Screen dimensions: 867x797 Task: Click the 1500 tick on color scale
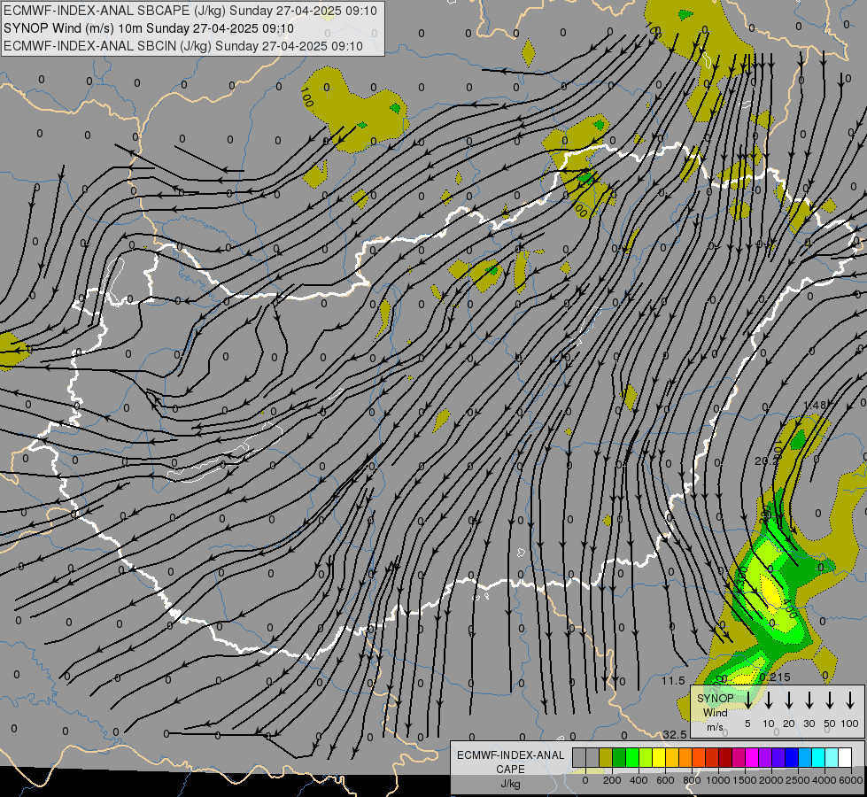point(745,780)
